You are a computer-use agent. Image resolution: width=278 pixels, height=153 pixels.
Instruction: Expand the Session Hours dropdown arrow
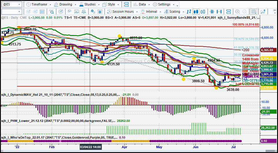(137, 12)
